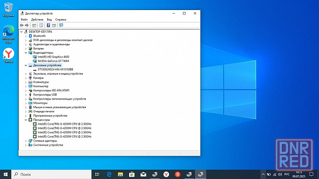Click the Клавиатуры keyboard icon
319x179 pixels.
pyautogui.click(x=30, y=82)
